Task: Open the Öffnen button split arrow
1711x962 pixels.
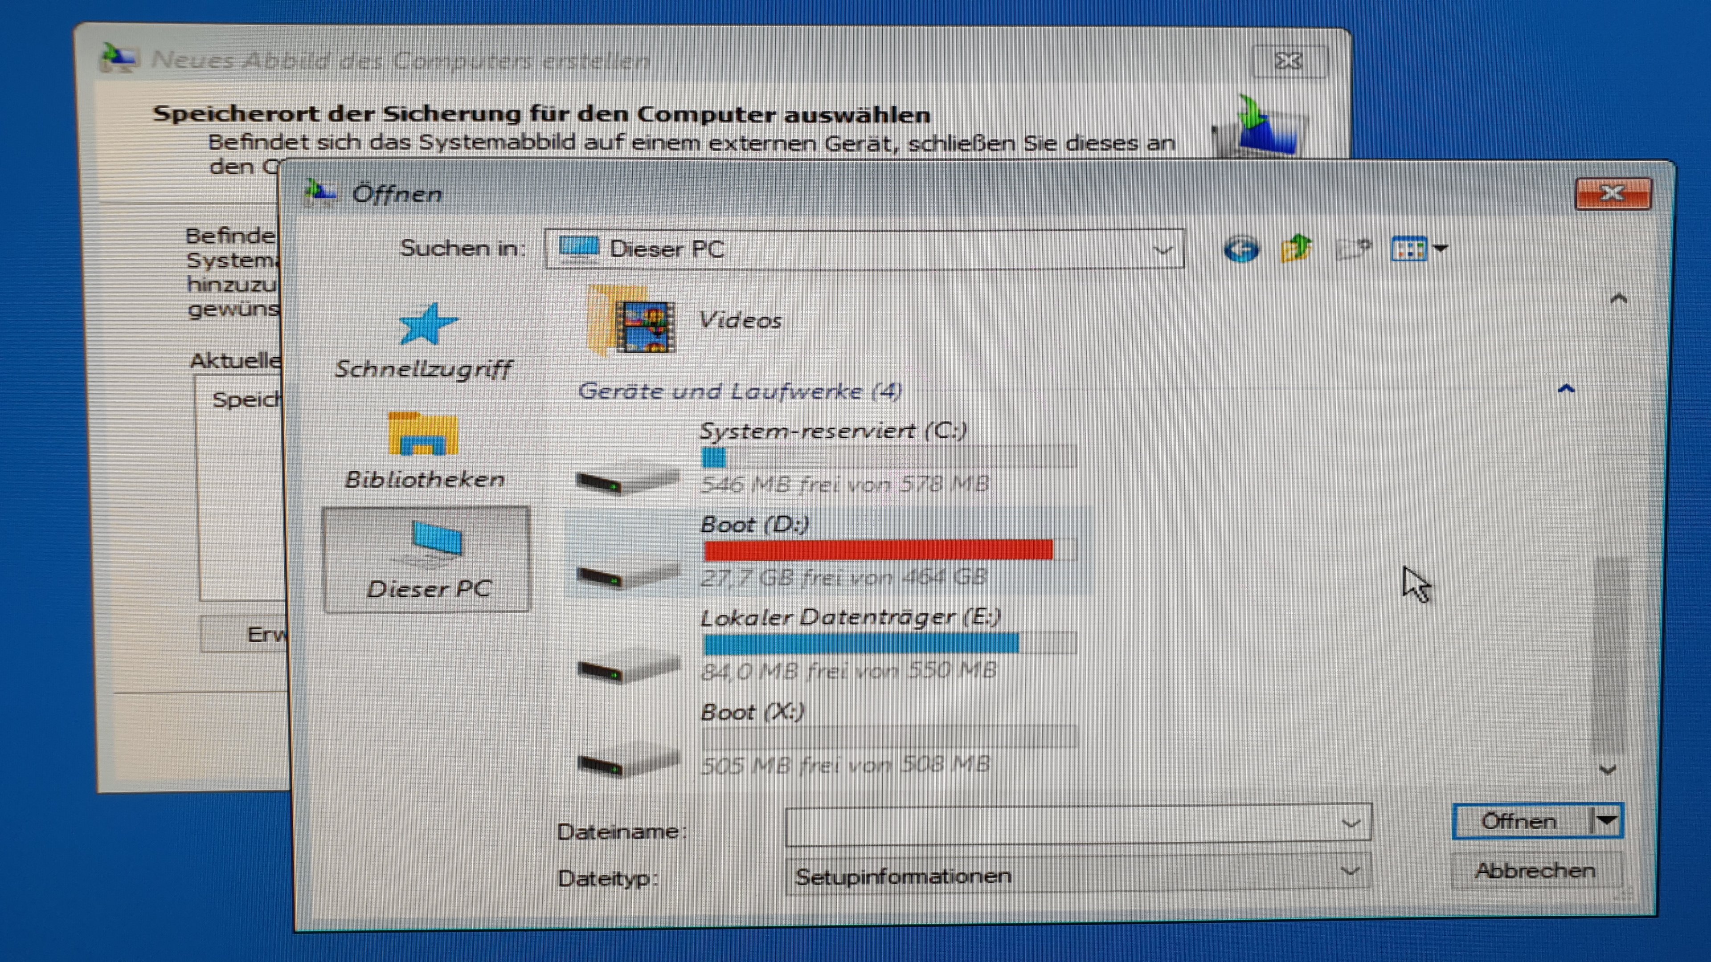Action: pyautogui.click(x=1607, y=820)
